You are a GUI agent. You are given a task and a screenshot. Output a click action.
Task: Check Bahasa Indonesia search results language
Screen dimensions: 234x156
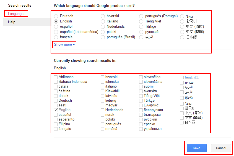(56, 82)
